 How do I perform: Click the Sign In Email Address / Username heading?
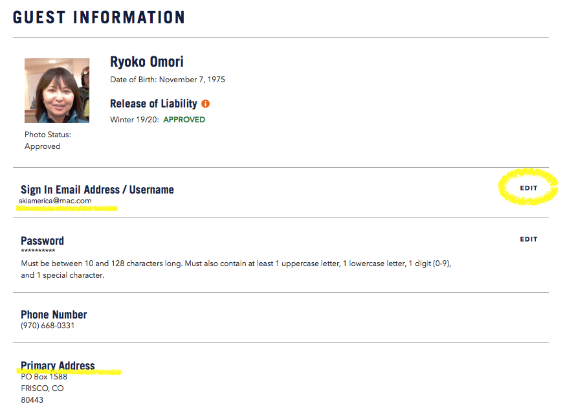[97, 190]
